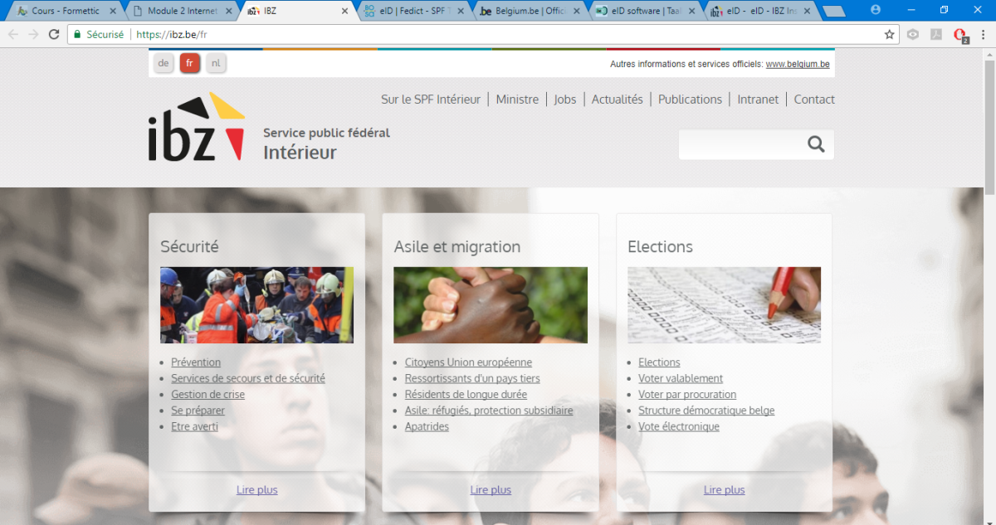Click the red Opera-style extension icon

(960, 35)
